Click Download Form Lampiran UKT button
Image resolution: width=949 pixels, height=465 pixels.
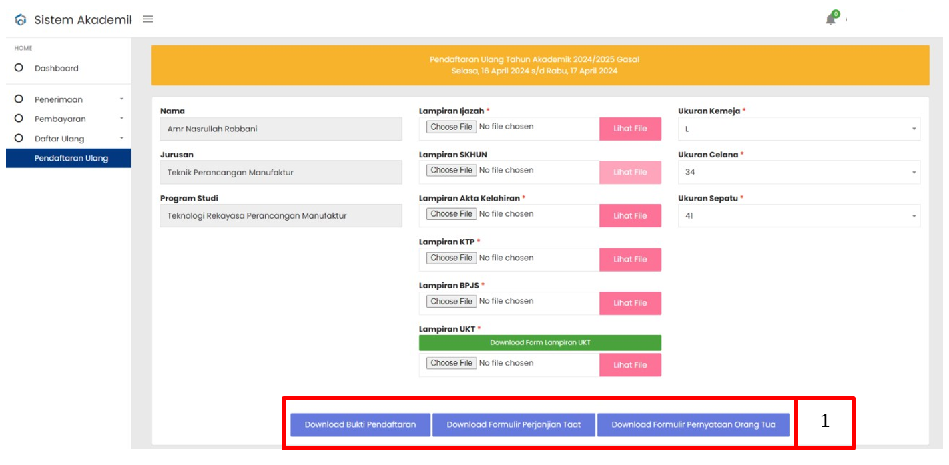coord(540,342)
